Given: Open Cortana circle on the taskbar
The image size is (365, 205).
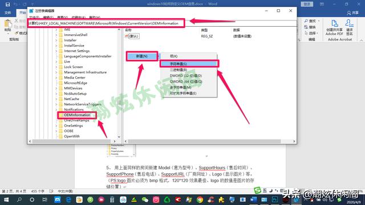Looking at the screenshot, I should (32, 200).
